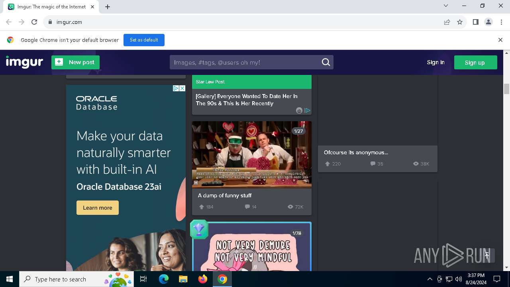
Task: Expand the tab search dropdown
Action: point(446,6)
